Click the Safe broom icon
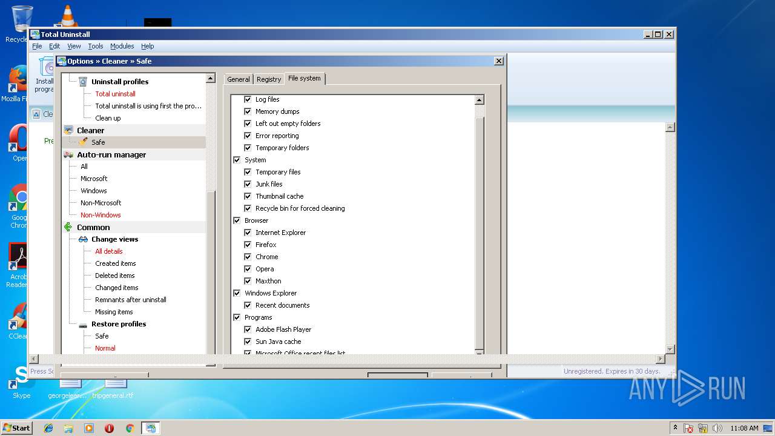The image size is (775, 436). point(83,142)
